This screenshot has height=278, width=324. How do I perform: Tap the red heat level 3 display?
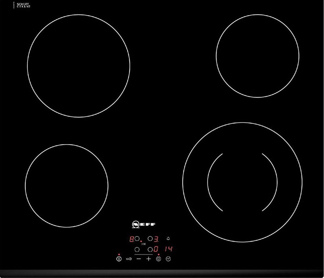point(156,240)
